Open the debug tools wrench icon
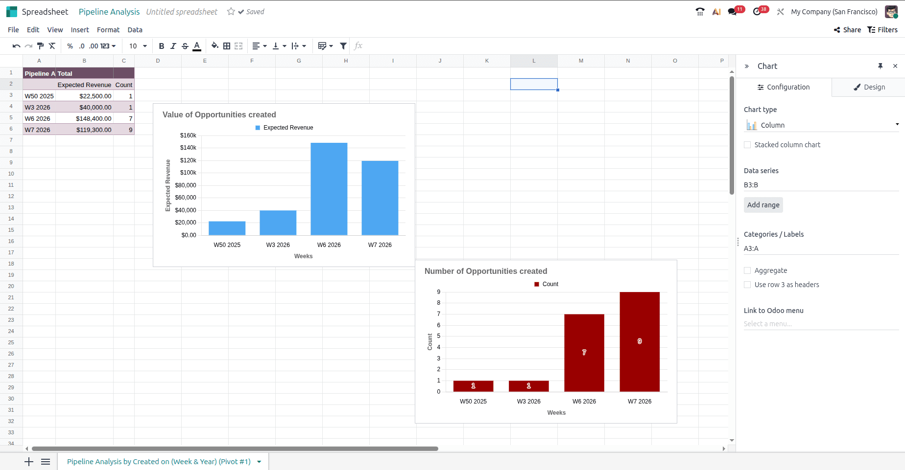The height and width of the screenshot is (470, 905). [x=781, y=12]
